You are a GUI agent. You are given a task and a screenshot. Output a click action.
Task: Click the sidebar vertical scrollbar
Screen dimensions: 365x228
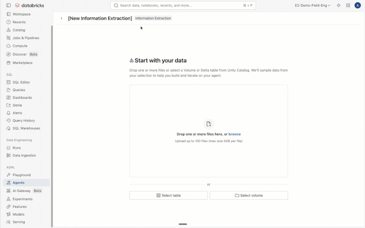52,126
